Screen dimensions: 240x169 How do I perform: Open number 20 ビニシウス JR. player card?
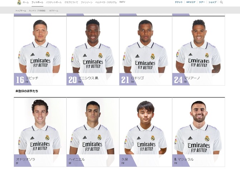tap(93, 51)
